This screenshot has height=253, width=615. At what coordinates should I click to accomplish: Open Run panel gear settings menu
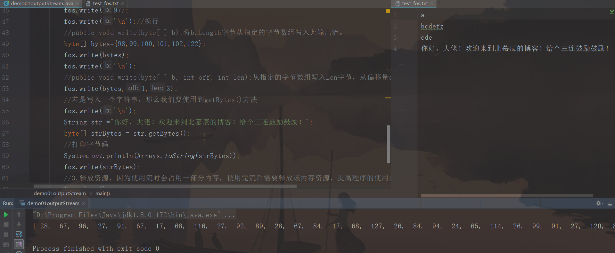coord(599,203)
